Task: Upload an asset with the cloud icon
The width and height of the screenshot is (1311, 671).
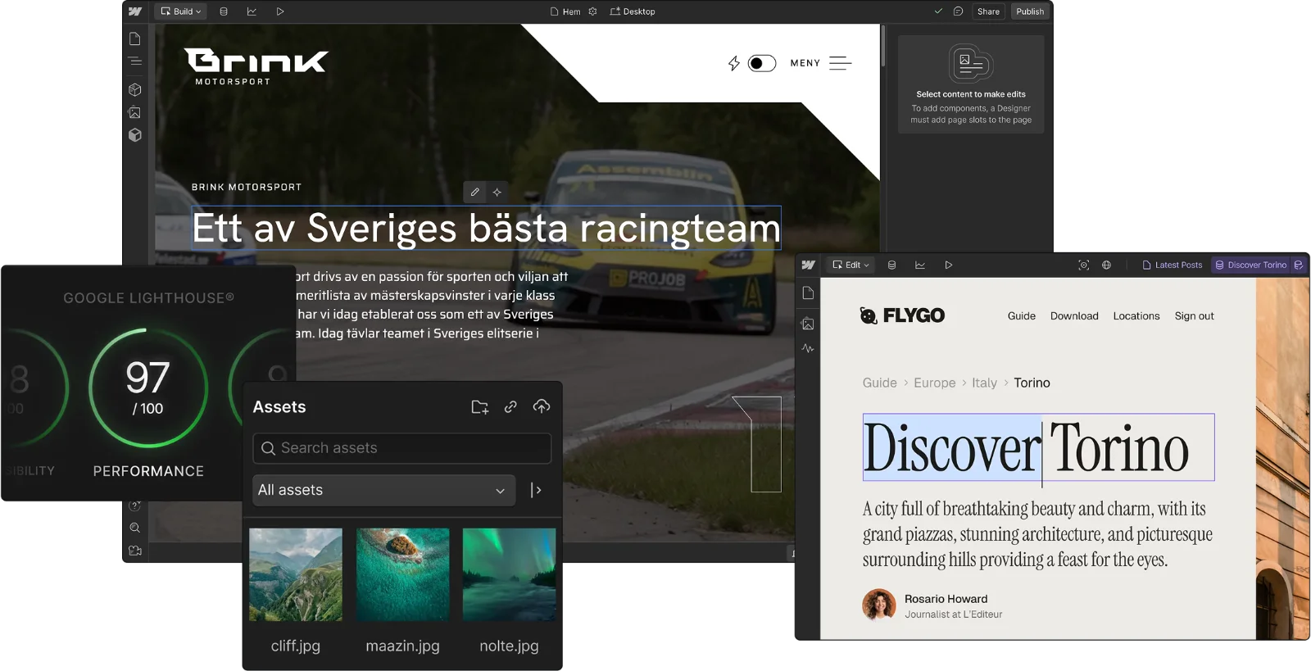Action: pos(542,406)
